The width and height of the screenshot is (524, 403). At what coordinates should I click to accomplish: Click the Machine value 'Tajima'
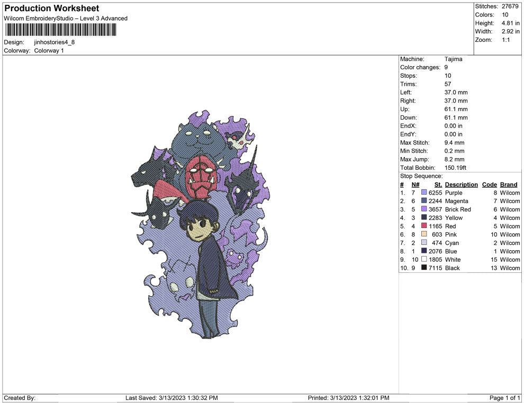click(x=453, y=59)
